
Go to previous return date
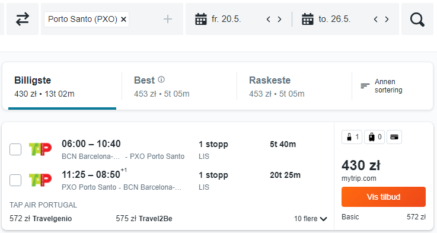[x=375, y=19]
